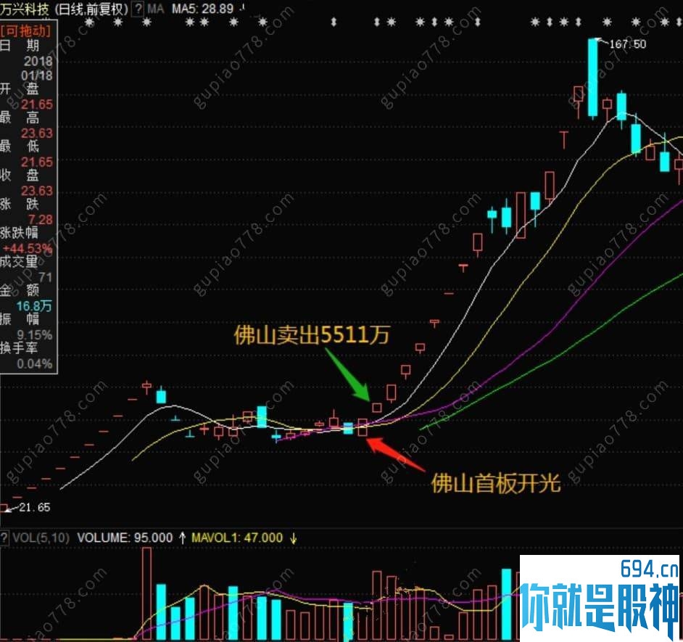This screenshot has width=683, height=642.
Task: Click the 2018 date value in info panel
Action: pos(38,61)
